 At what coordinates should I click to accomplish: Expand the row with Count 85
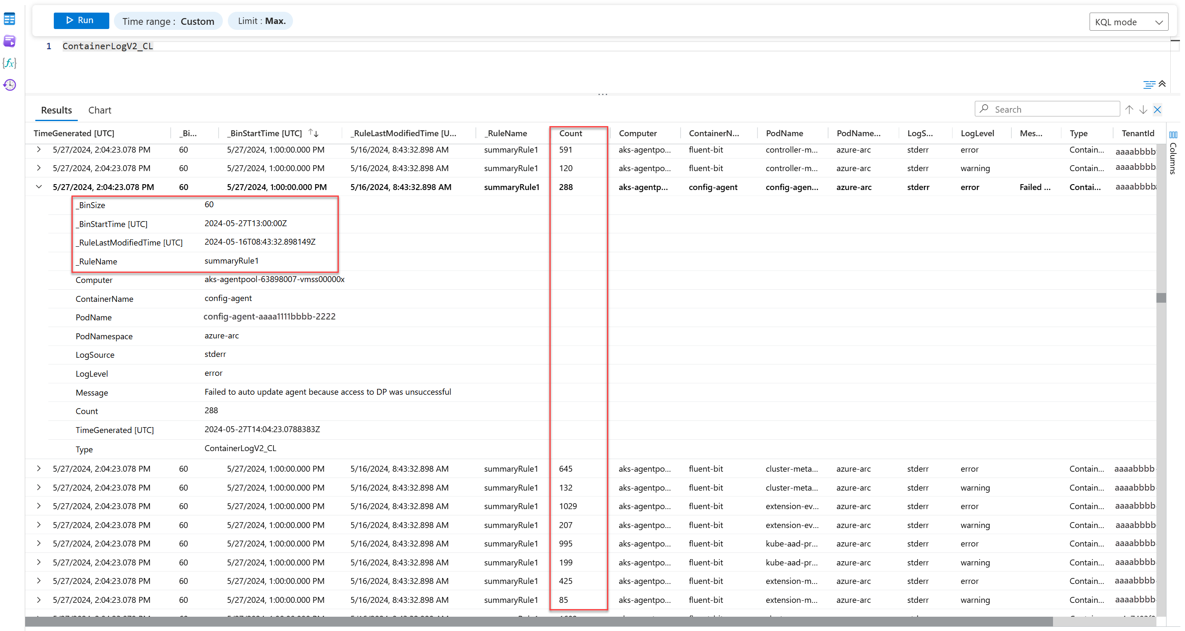[39, 600]
